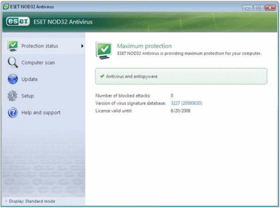Click the Help and support question icon
280x208 pixels.
point(12,112)
